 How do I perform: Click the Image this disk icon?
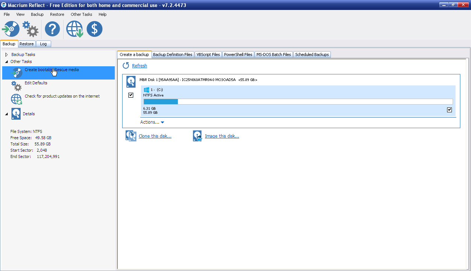(x=198, y=136)
